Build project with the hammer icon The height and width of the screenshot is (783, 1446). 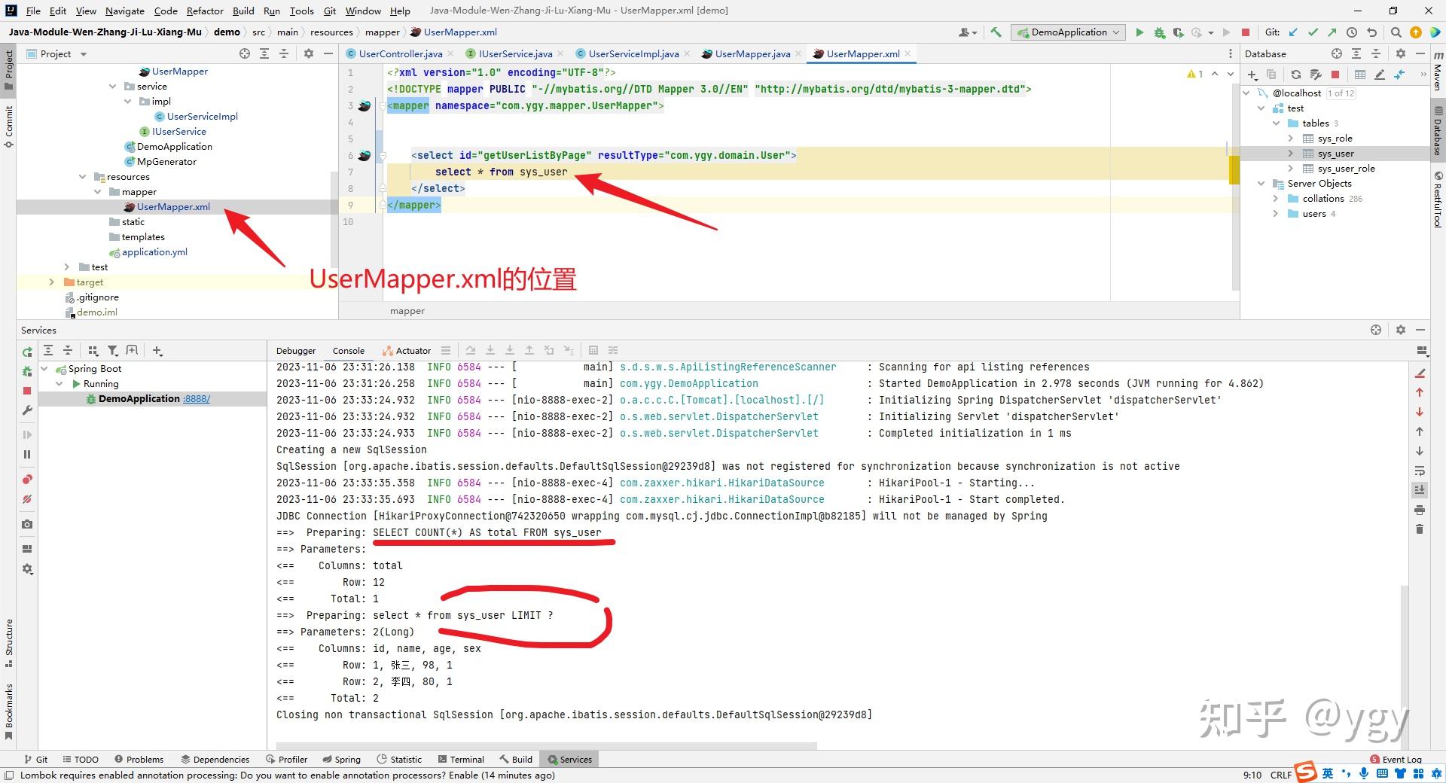click(x=996, y=32)
